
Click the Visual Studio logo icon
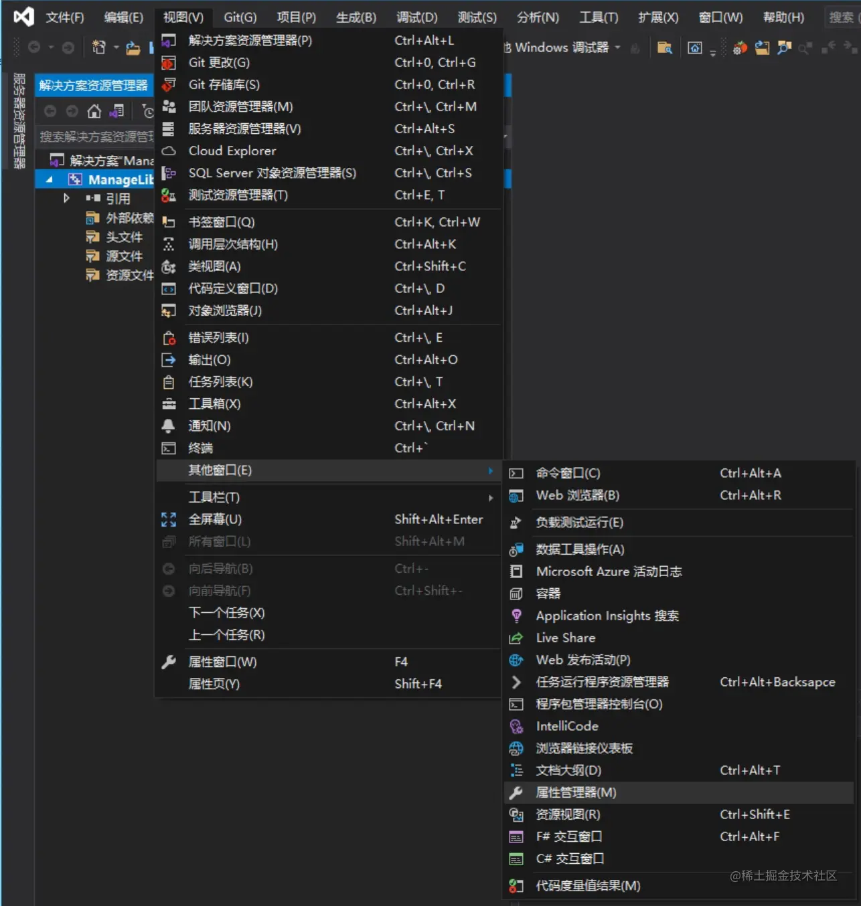tap(23, 17)
